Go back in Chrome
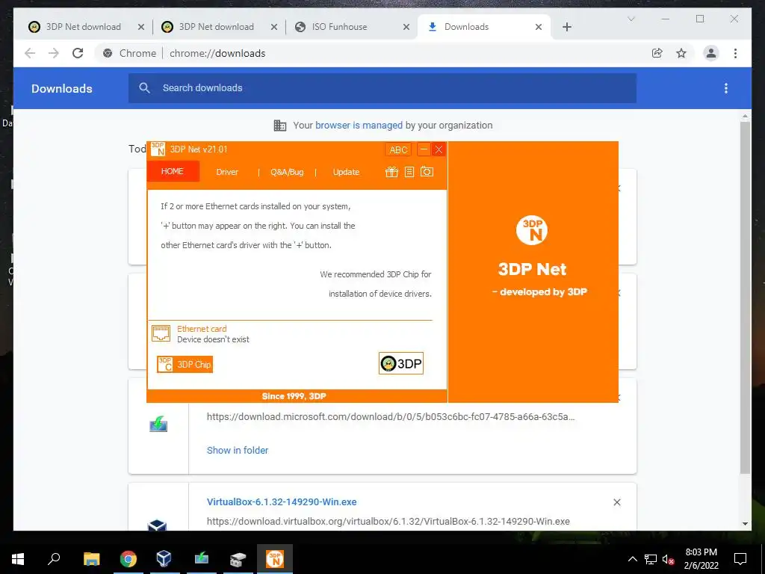The image size is (765, 574). [30, 53]
